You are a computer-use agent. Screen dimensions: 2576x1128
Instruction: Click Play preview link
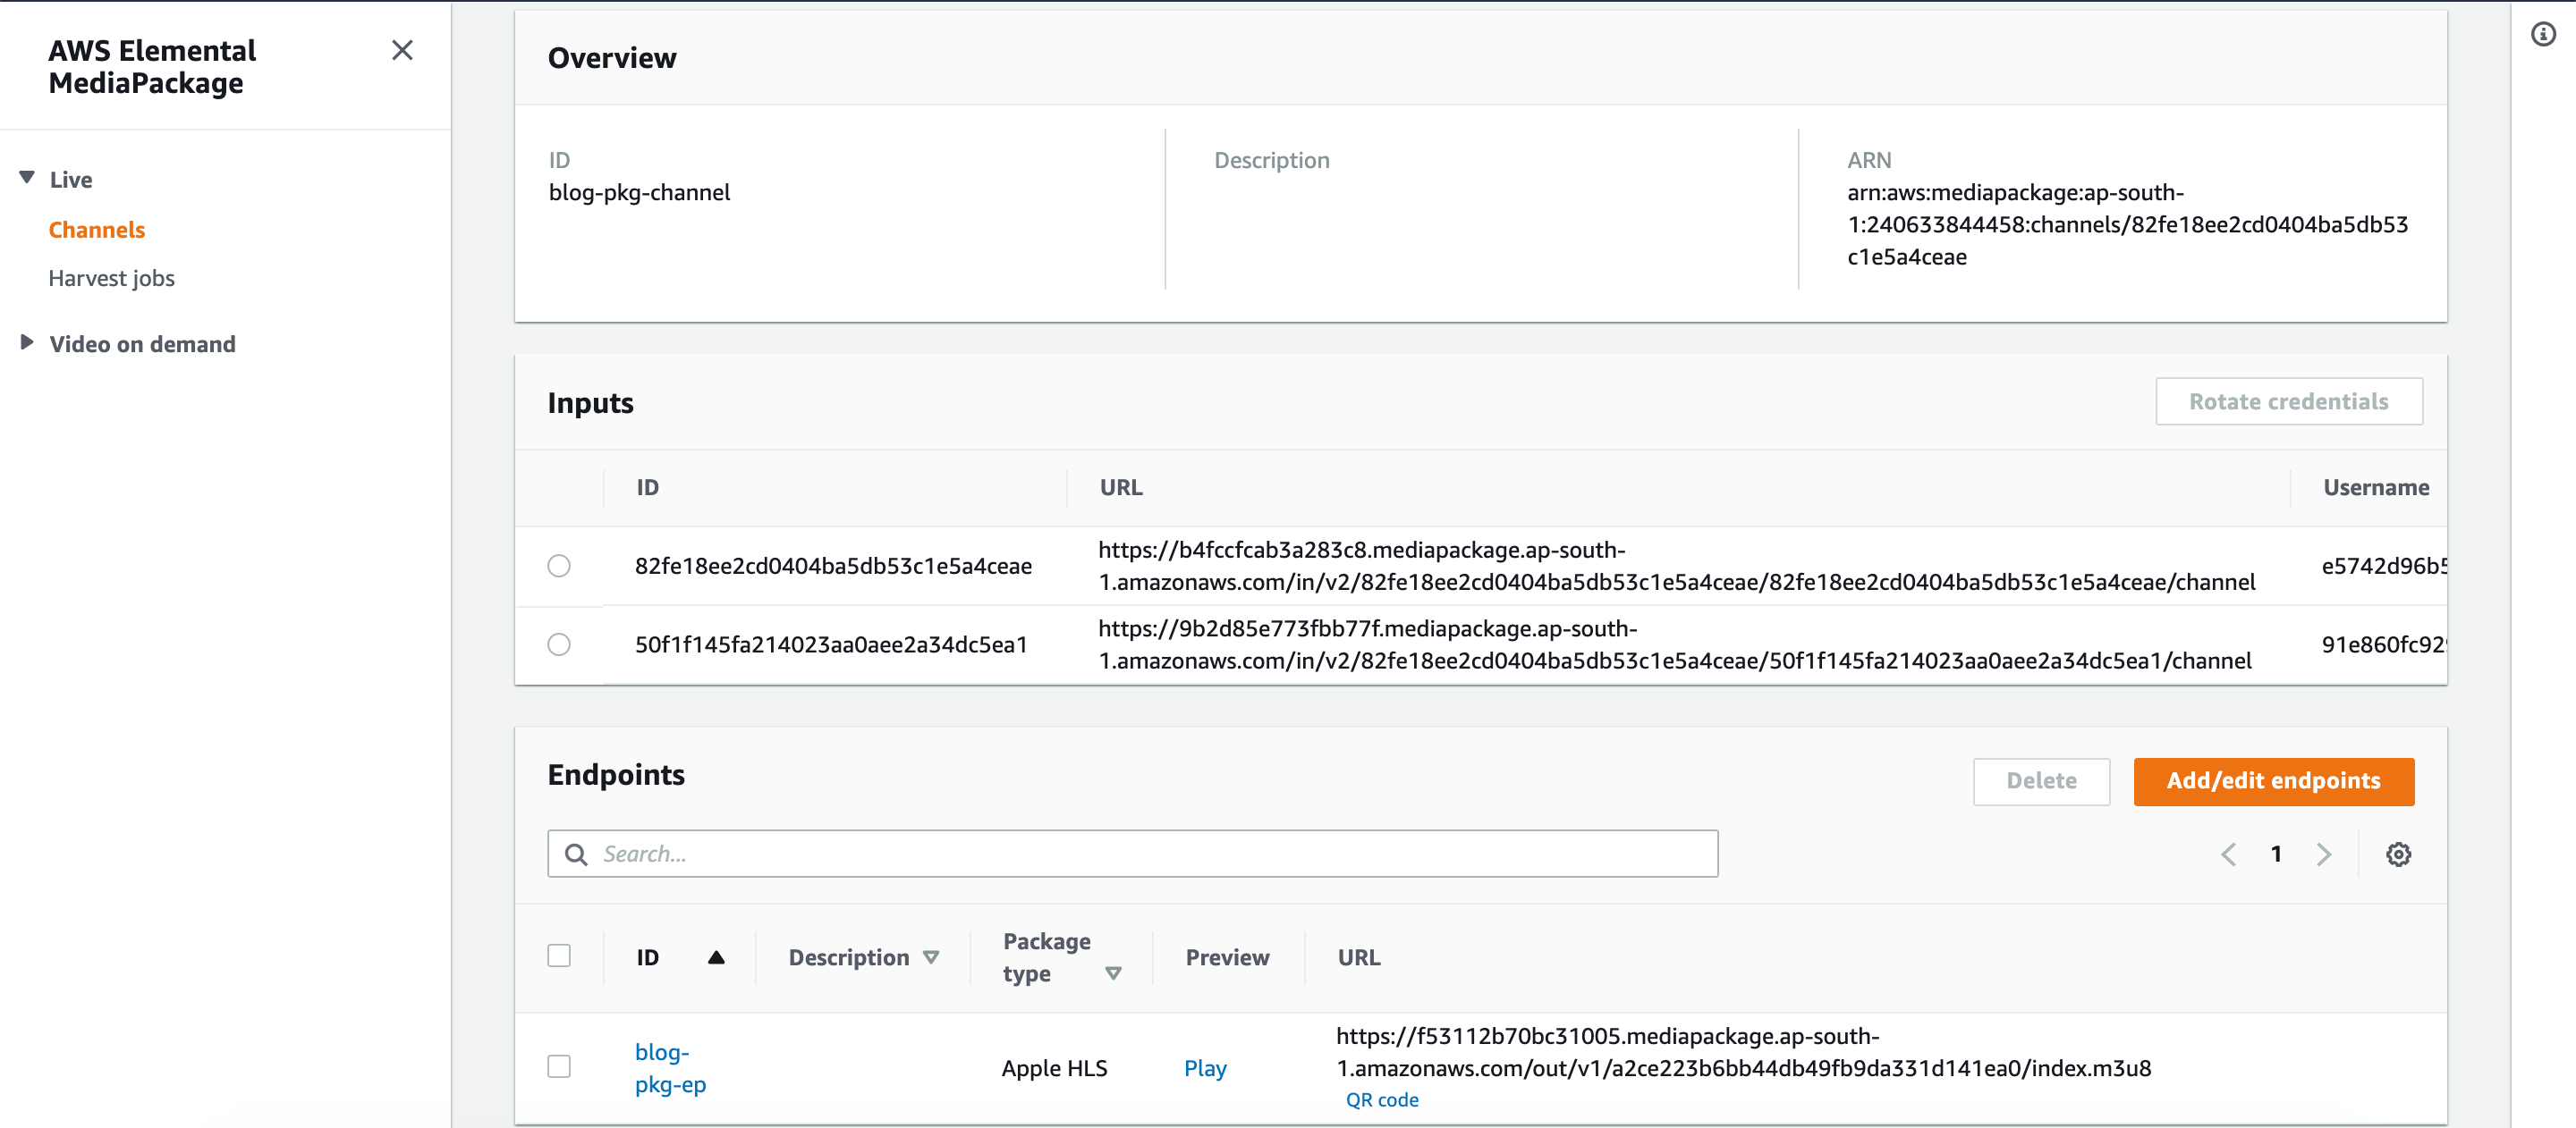pos(1205,1068)
